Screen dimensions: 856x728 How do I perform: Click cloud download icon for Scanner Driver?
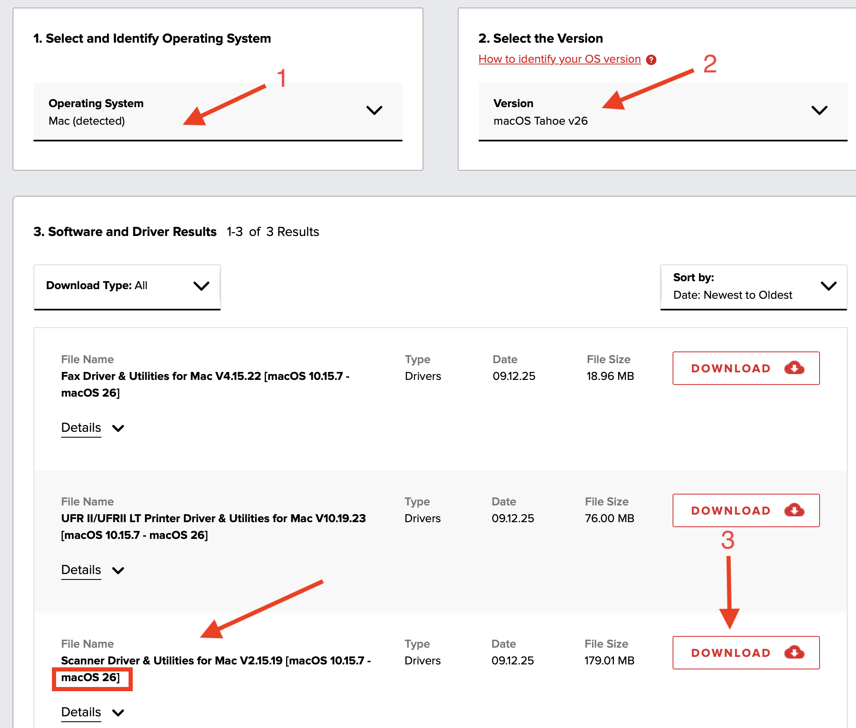pos(794,652)
